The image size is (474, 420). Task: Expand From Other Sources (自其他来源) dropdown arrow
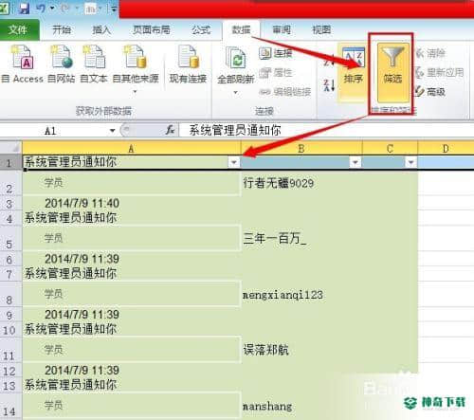(x=136, y=92)
